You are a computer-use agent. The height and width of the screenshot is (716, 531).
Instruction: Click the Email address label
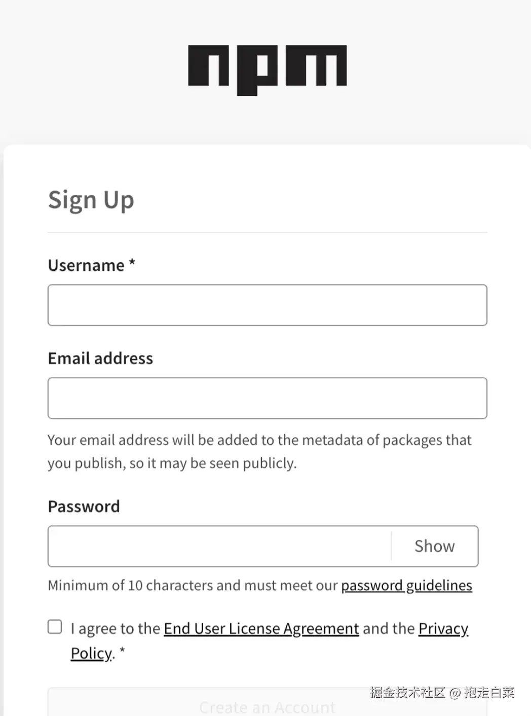(100, 359)
